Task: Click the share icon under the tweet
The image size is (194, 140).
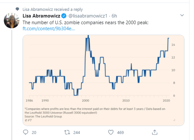Action: tap(154, 132)
